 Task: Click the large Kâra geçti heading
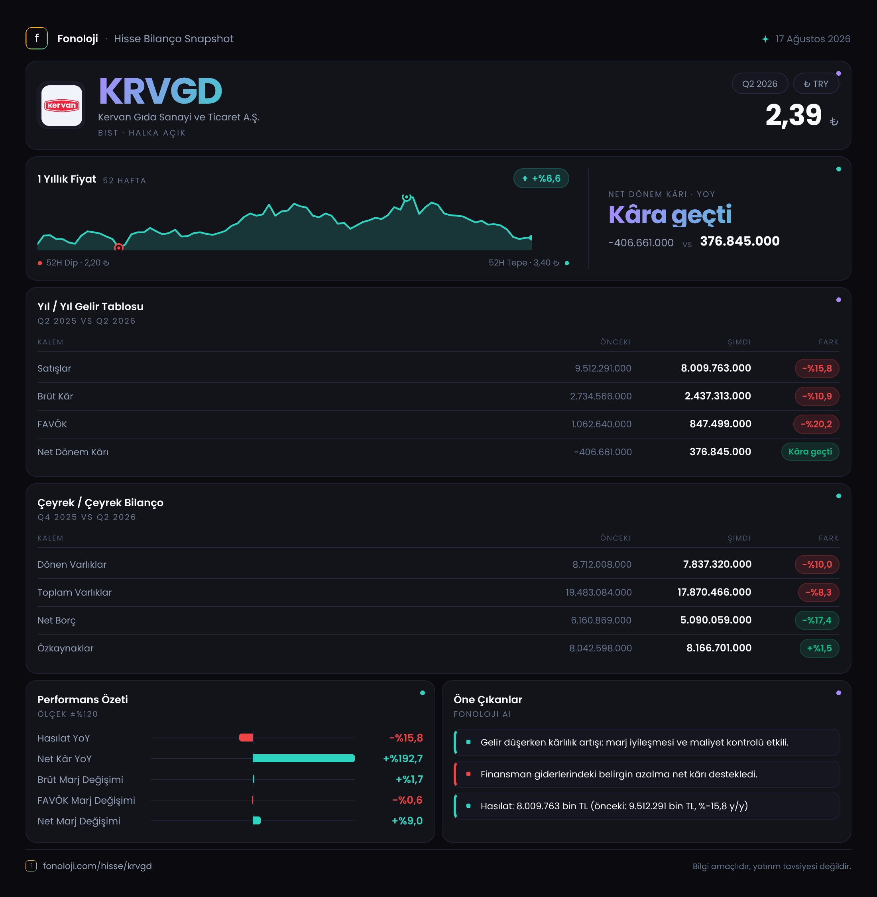(x=670, y=215)
